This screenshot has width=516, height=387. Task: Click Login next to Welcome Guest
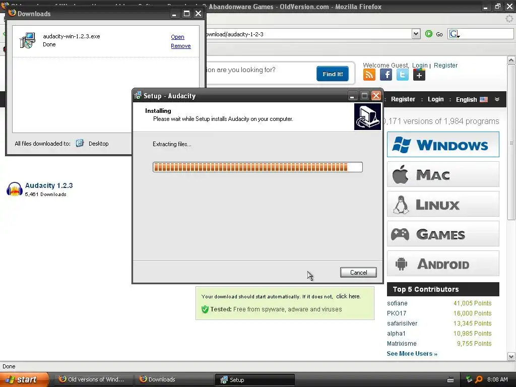click(x=420, y=65)
